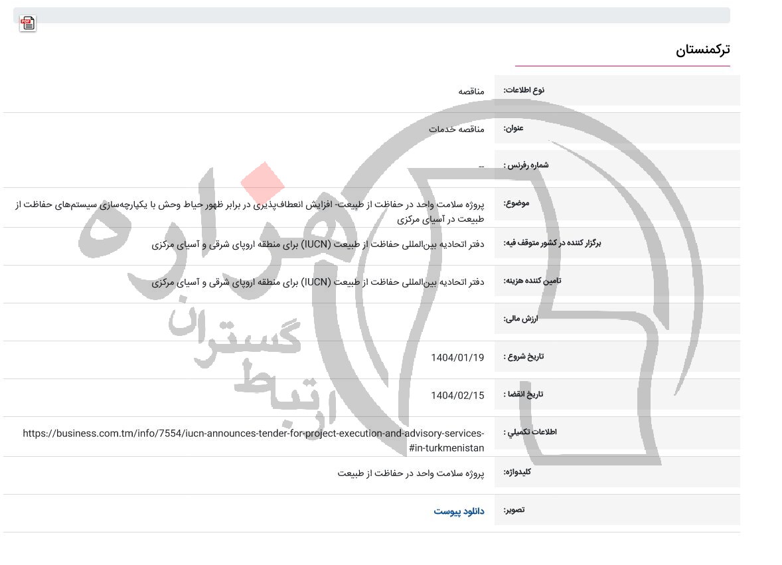Click the gray bar at the top

coord(371,15)
